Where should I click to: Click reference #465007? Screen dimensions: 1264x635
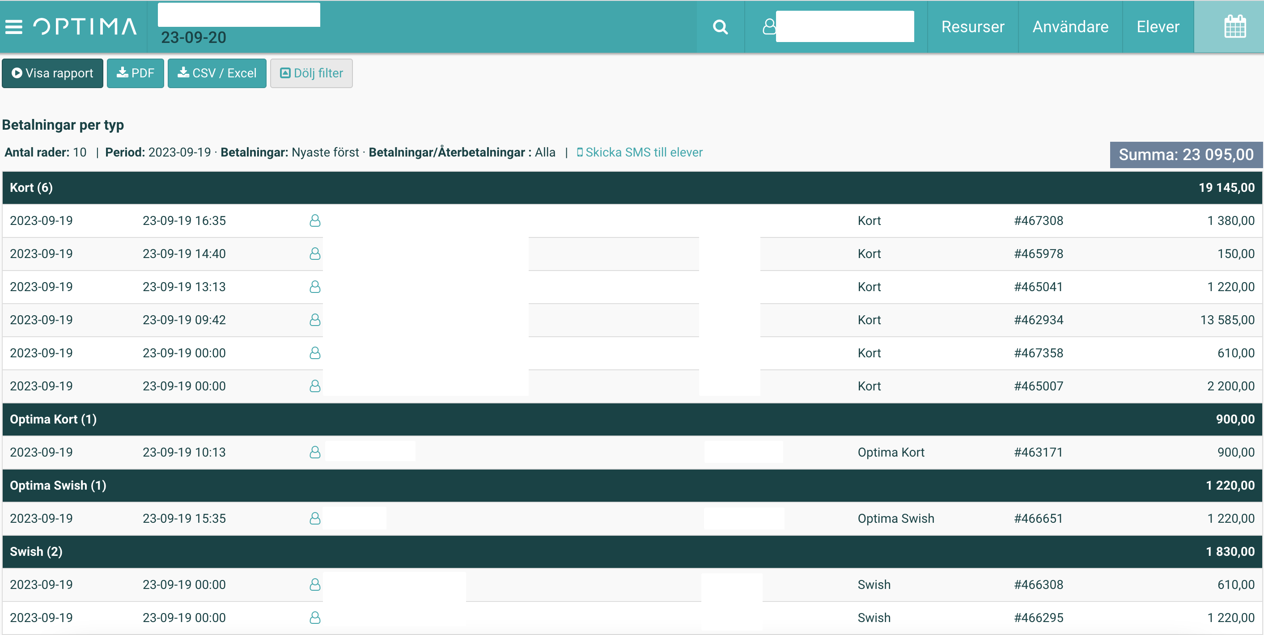pyautogui.click(x=1038, y=386)
